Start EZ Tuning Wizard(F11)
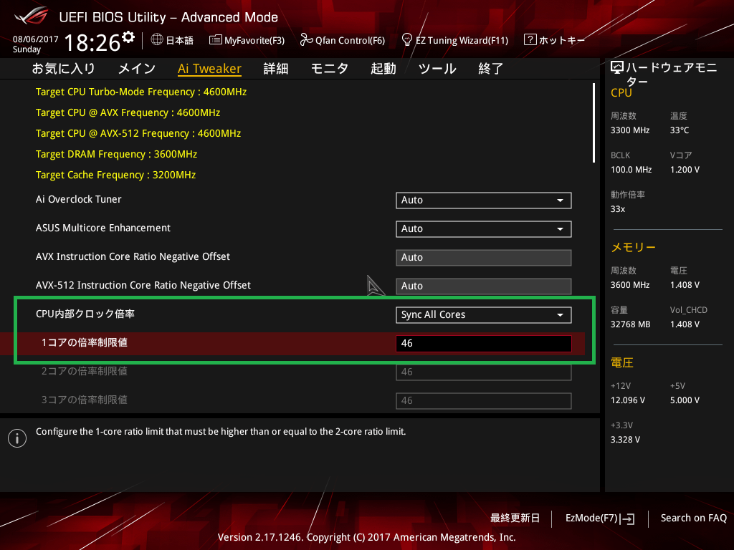Screen dimensions: 734x550 point(462,40)
